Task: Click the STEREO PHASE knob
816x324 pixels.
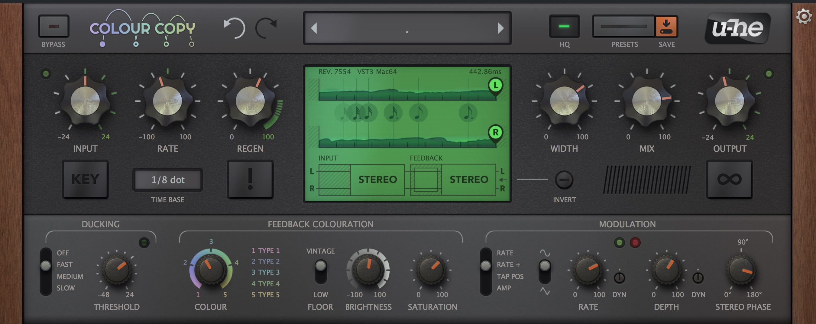Action: tap(741, 270)
